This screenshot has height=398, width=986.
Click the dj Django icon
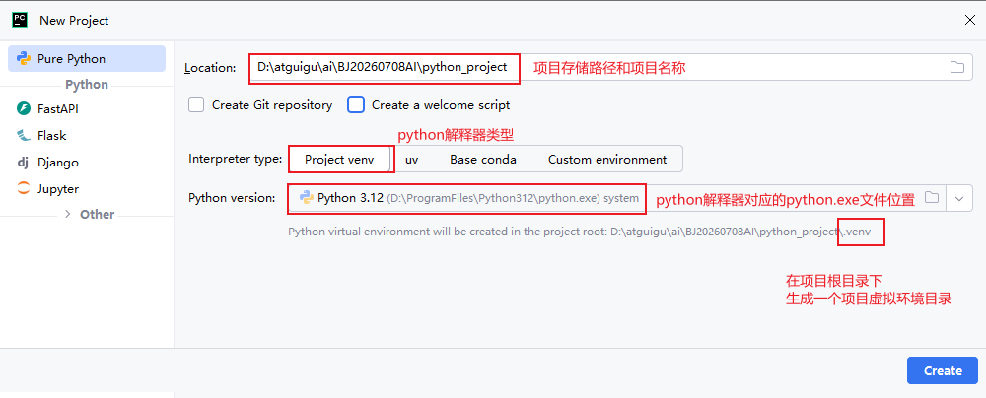click(24, 163)
